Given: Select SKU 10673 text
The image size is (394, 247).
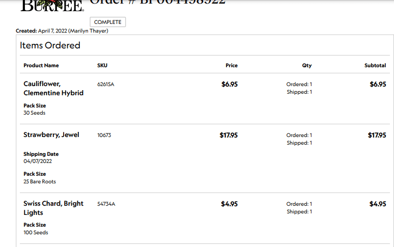Looking at the screenshot, I should [x=104, y=135].
